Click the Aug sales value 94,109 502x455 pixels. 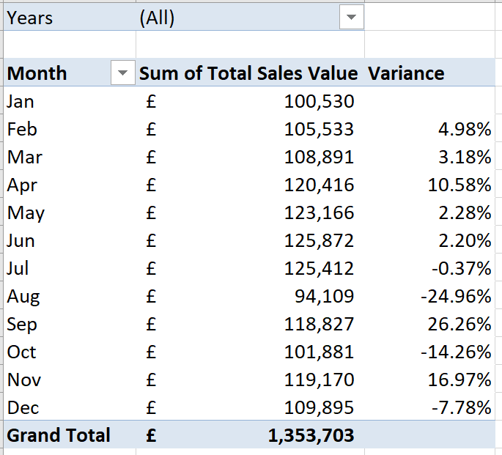click(x=325, y=297)
